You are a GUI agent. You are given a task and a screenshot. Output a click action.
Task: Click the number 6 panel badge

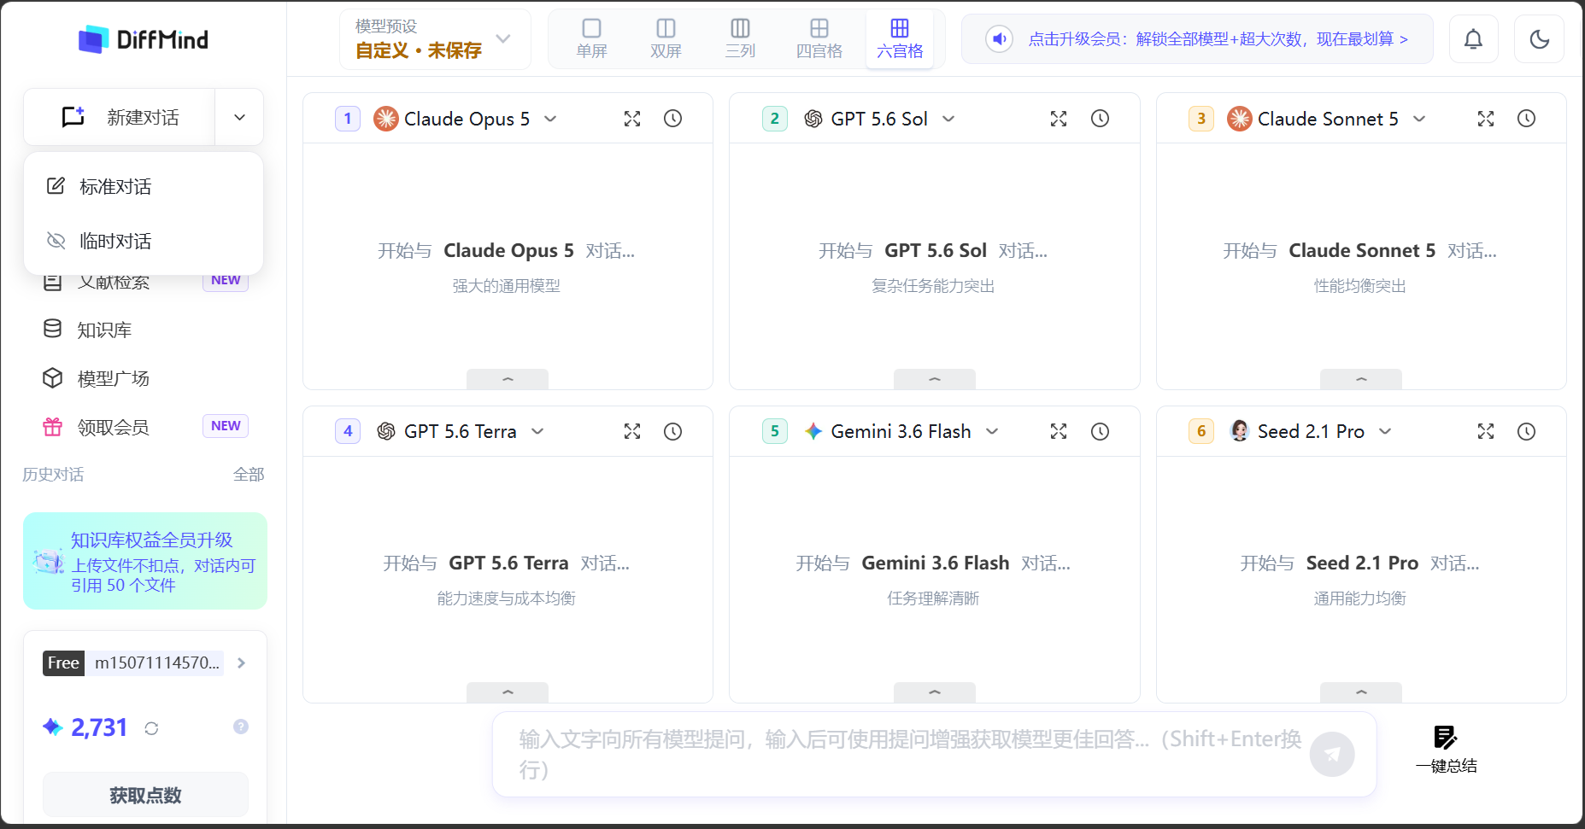(1201, 431)
